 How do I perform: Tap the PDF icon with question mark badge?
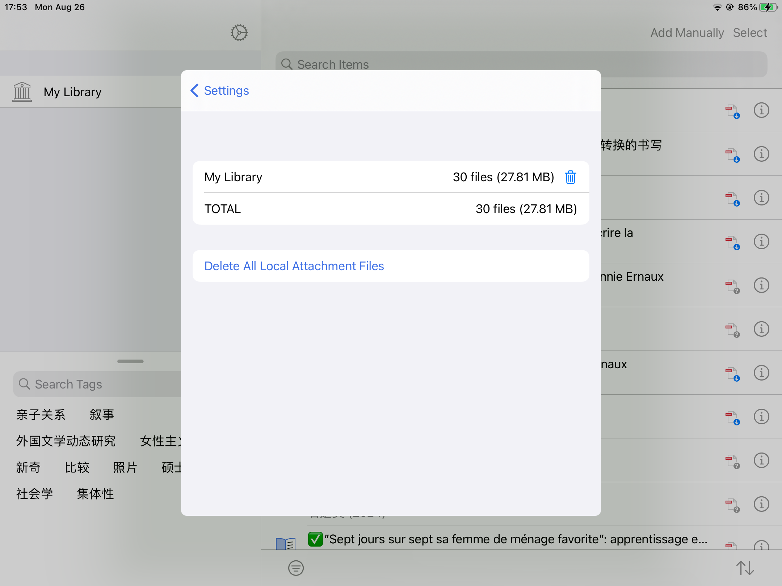pyautogui.click(x=732, y=286)
